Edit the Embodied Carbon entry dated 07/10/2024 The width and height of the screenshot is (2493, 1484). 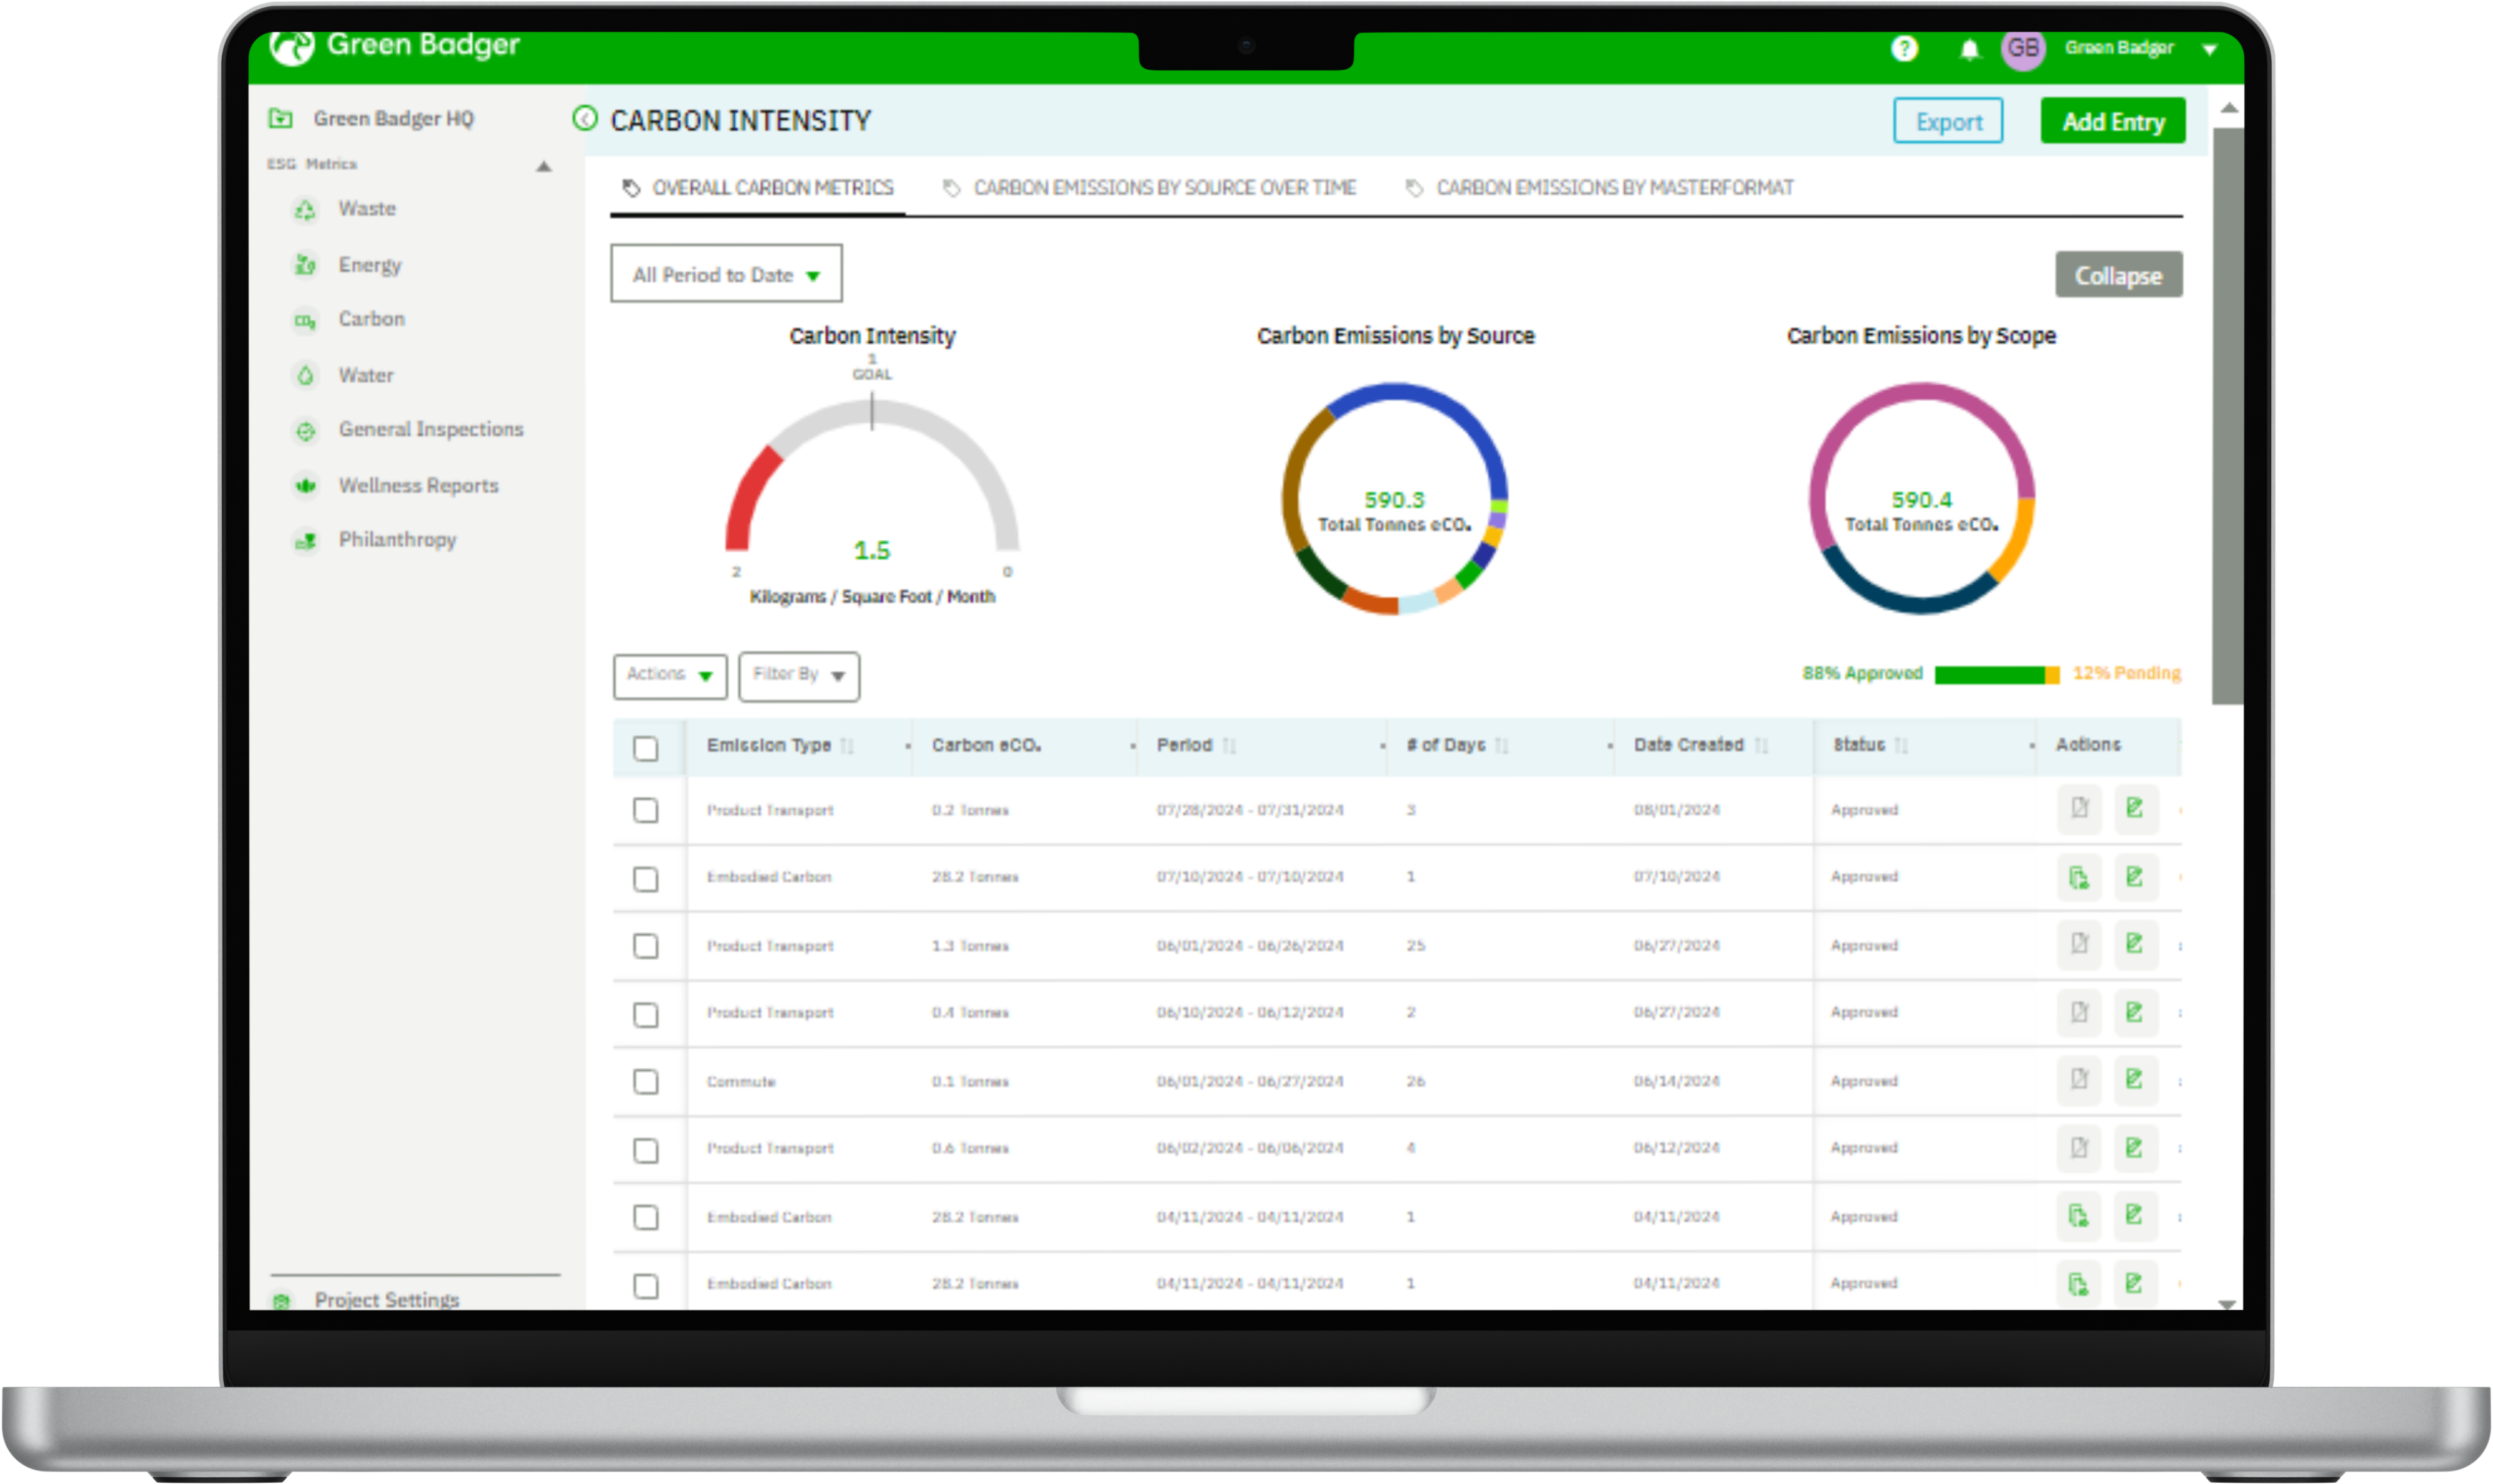2136,877
